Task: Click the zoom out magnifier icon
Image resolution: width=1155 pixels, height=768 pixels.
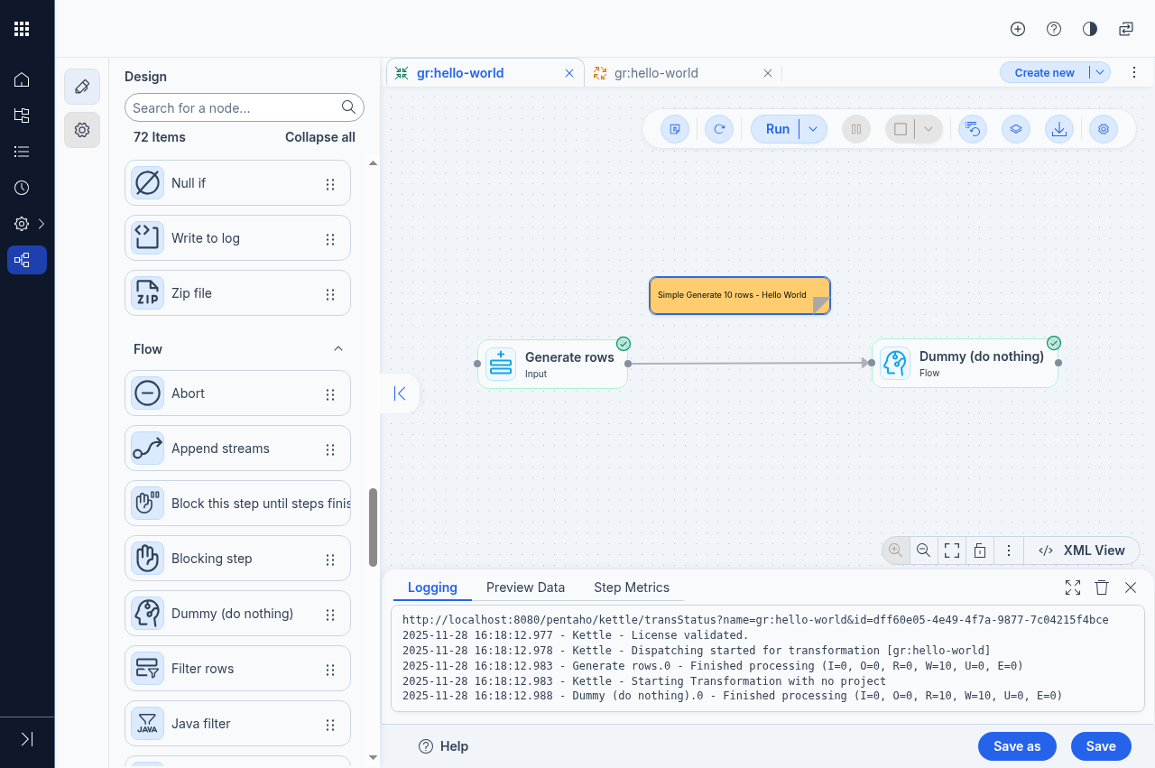Action: (923, 551)
